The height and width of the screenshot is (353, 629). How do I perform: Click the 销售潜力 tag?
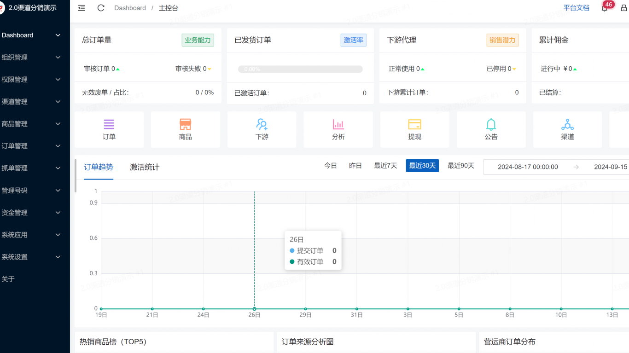[x=503, y=40]
